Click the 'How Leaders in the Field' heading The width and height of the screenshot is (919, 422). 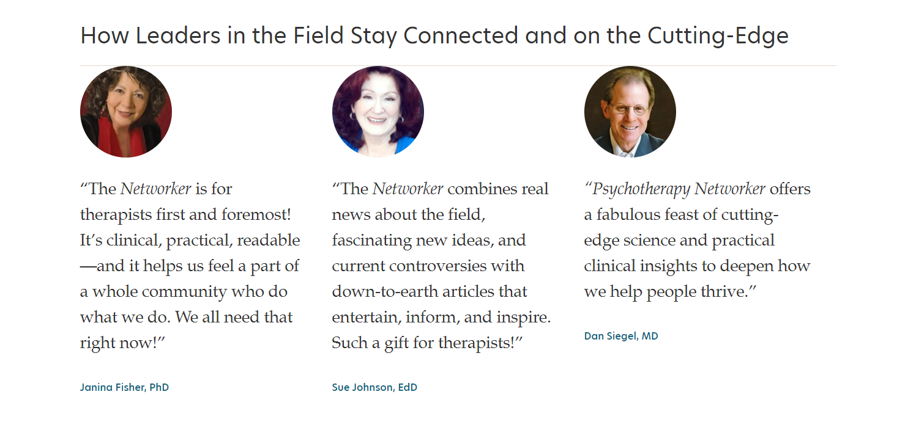click(x=434, y=36)
